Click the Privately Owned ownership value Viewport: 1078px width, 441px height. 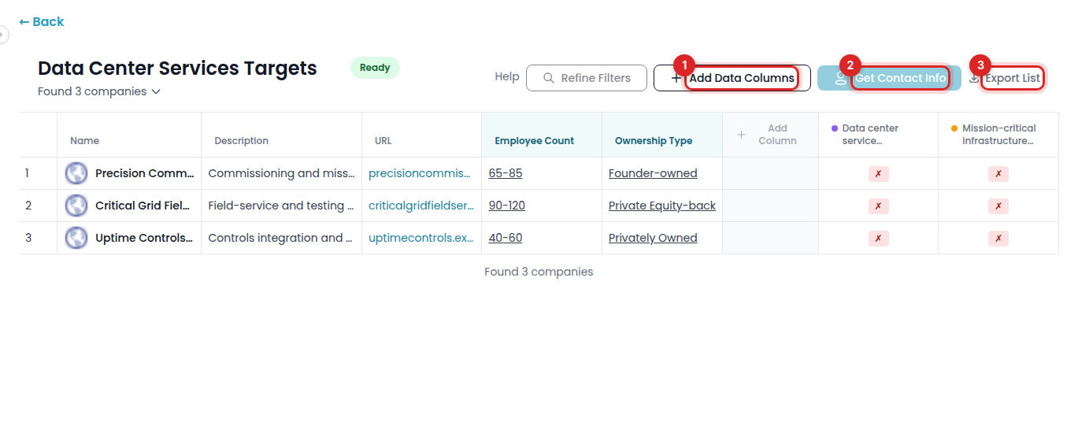coord(653,238)
